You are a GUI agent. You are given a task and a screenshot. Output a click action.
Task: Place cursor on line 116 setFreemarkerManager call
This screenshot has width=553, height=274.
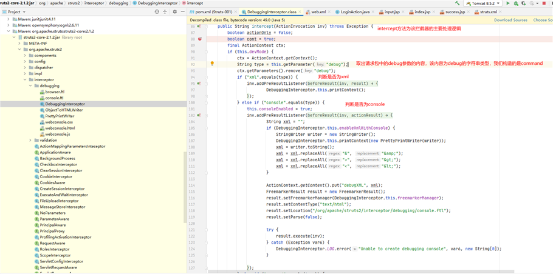coord(355,198)
